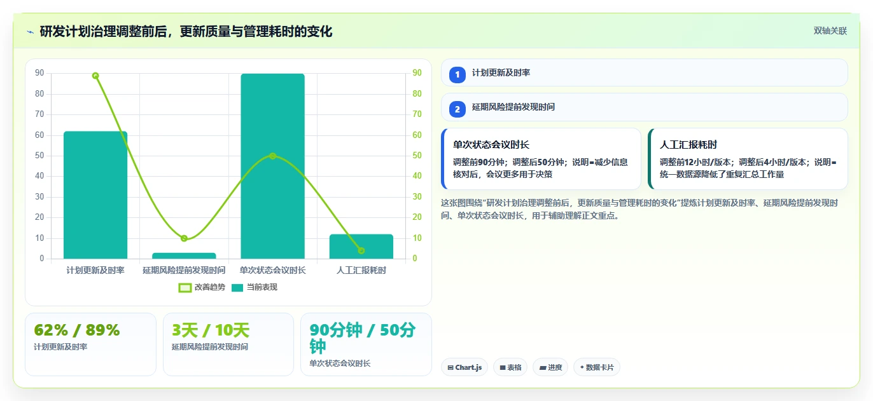
Task: Click the 进度 tag
Action: [550, 367]
